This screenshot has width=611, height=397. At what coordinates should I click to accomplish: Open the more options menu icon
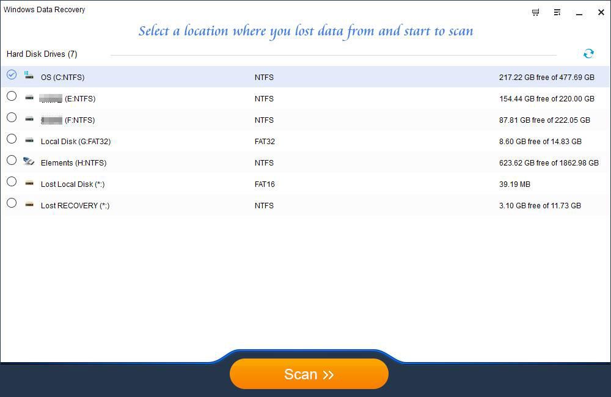click(557, 12)
